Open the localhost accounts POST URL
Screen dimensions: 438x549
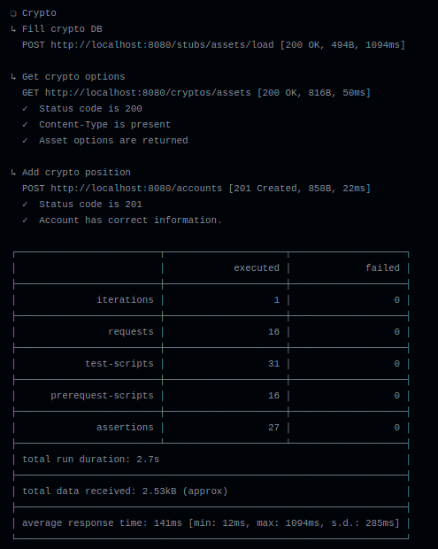[x=136, y=189]
